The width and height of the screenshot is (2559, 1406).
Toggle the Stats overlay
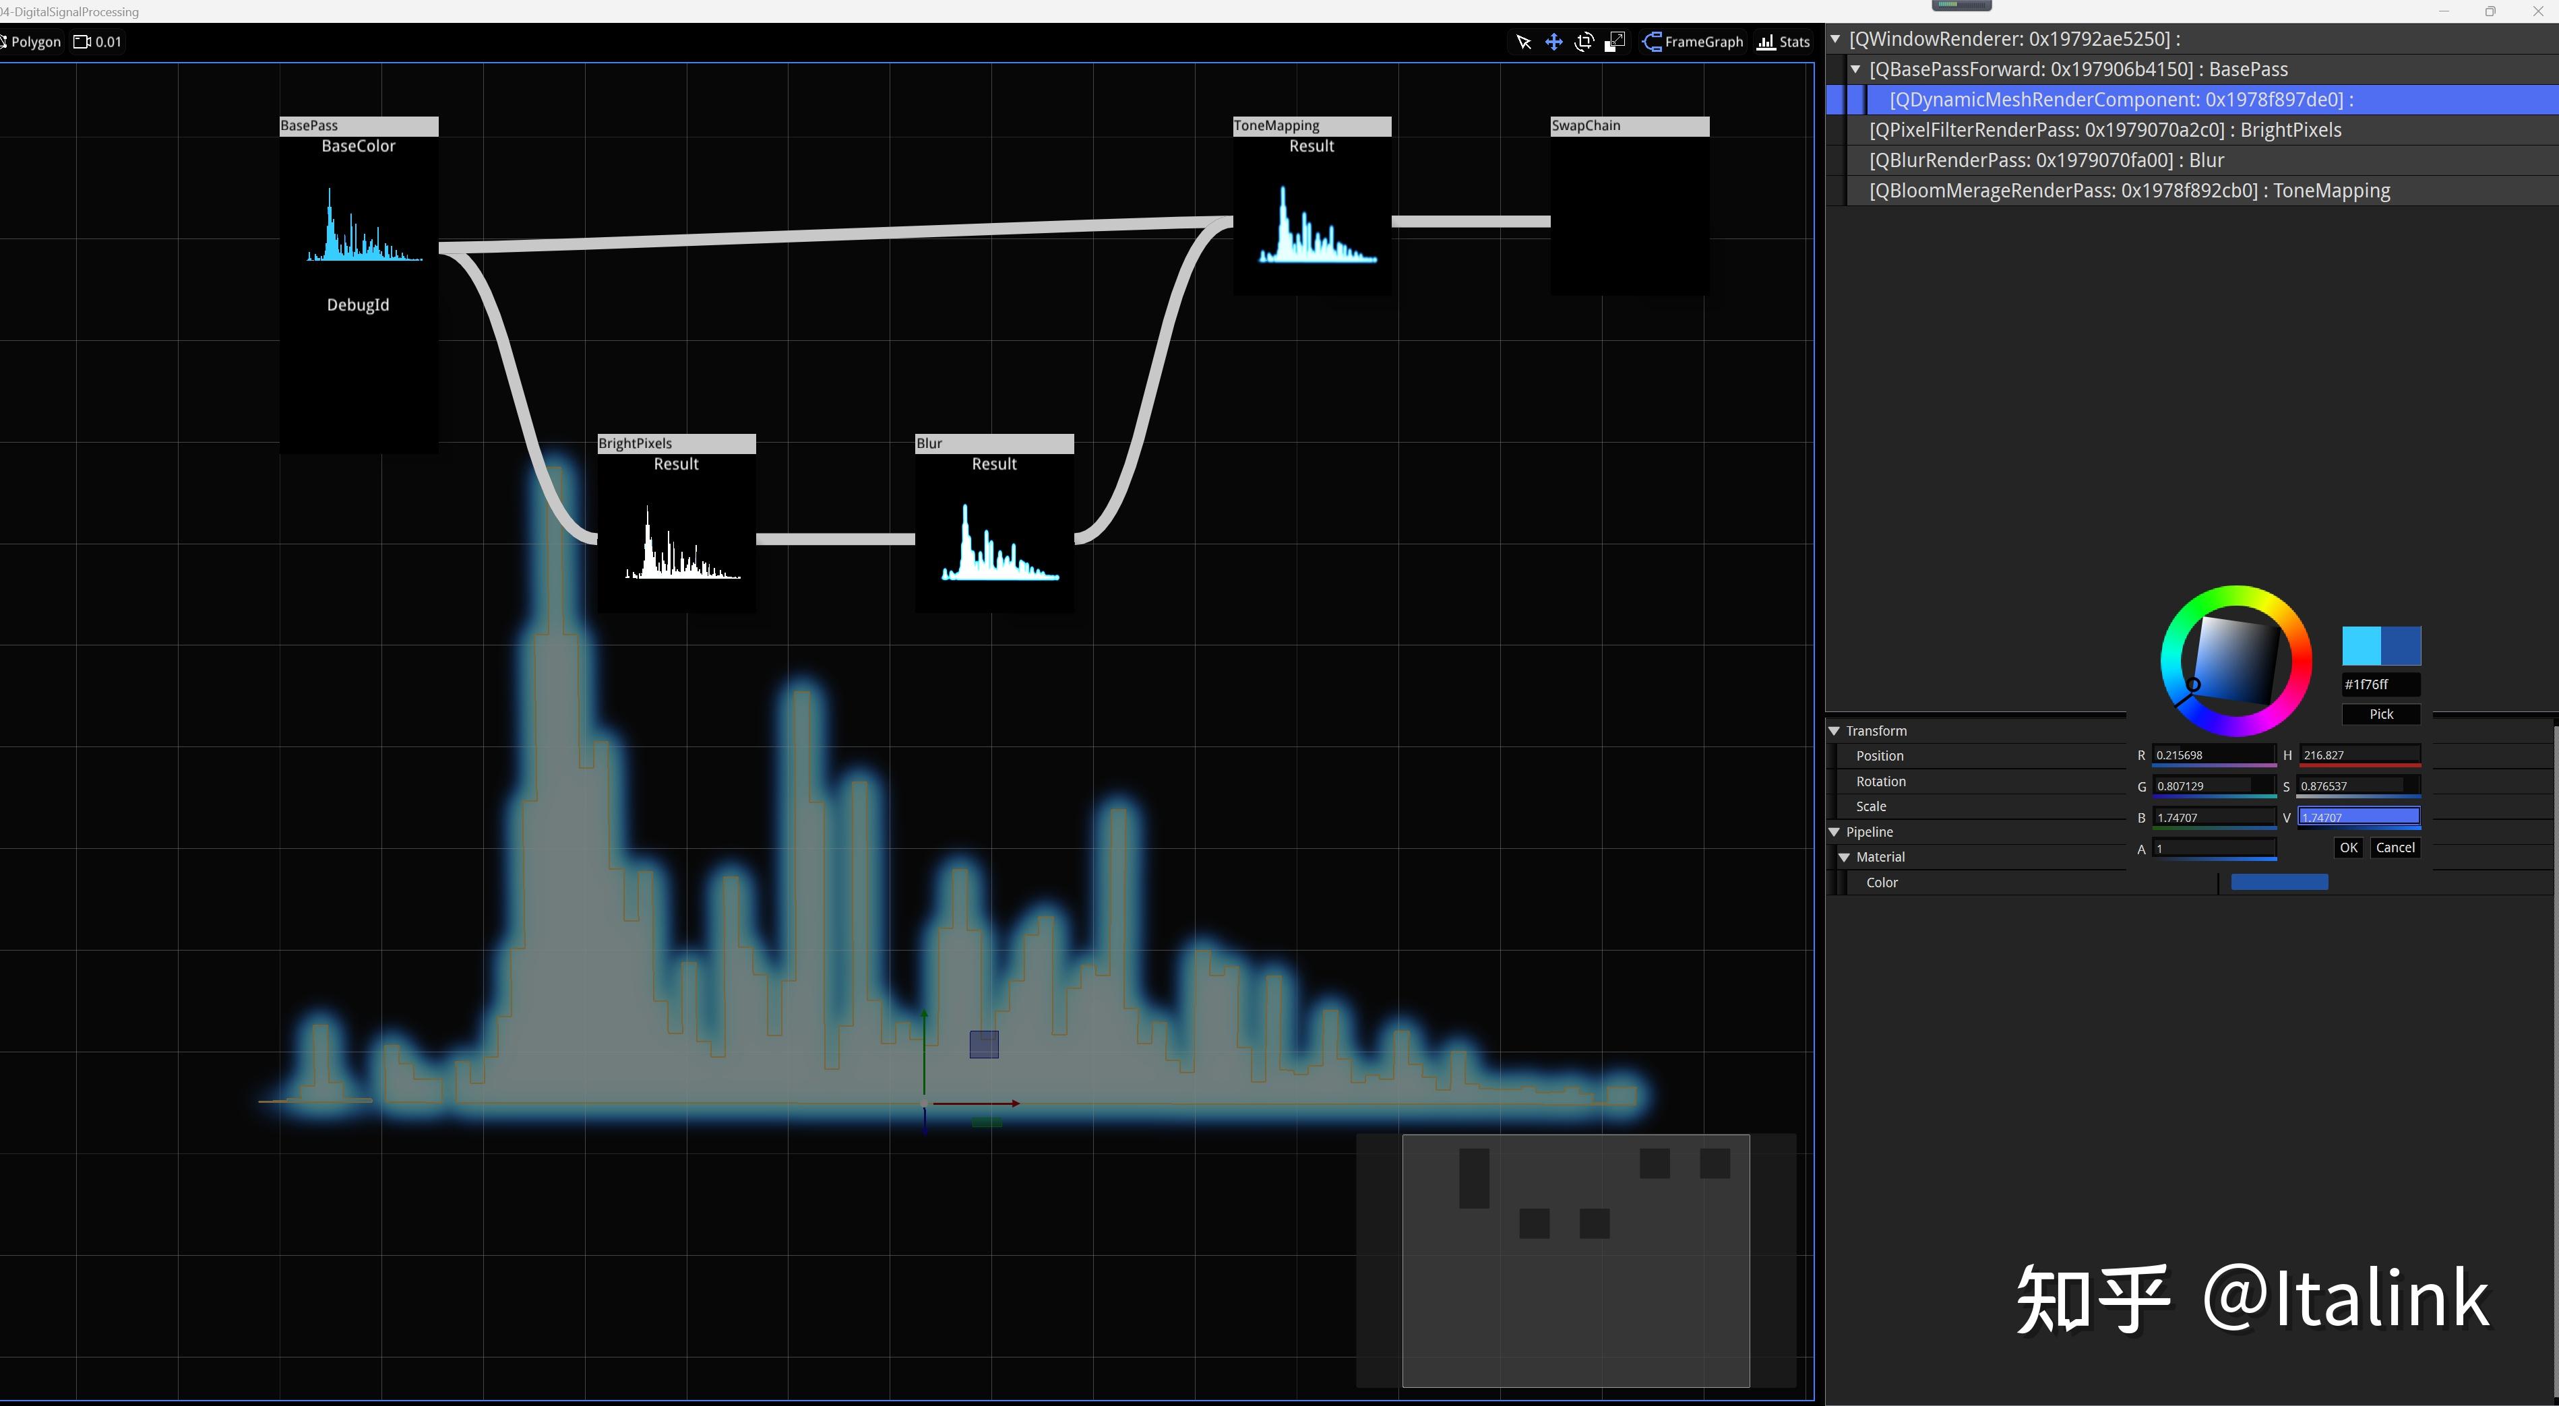(1784, 42)
